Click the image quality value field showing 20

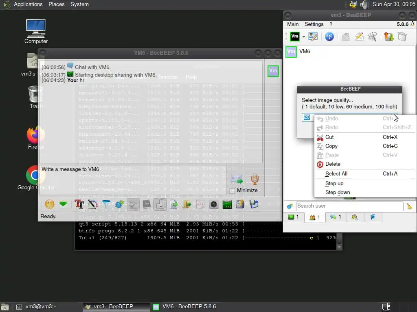point(308,117)
